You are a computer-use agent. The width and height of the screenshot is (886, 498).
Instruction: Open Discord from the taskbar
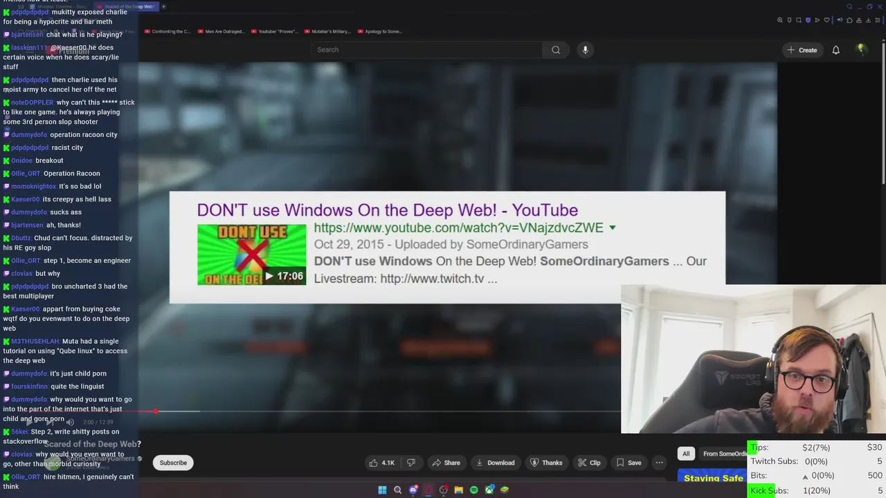413,490
